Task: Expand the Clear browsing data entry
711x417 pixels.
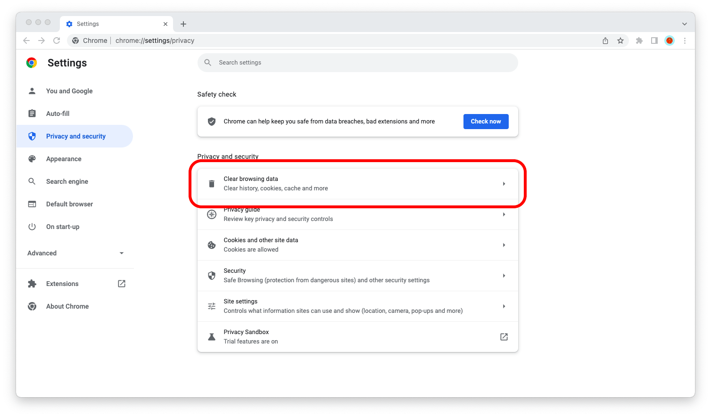Action: (504, 183)
